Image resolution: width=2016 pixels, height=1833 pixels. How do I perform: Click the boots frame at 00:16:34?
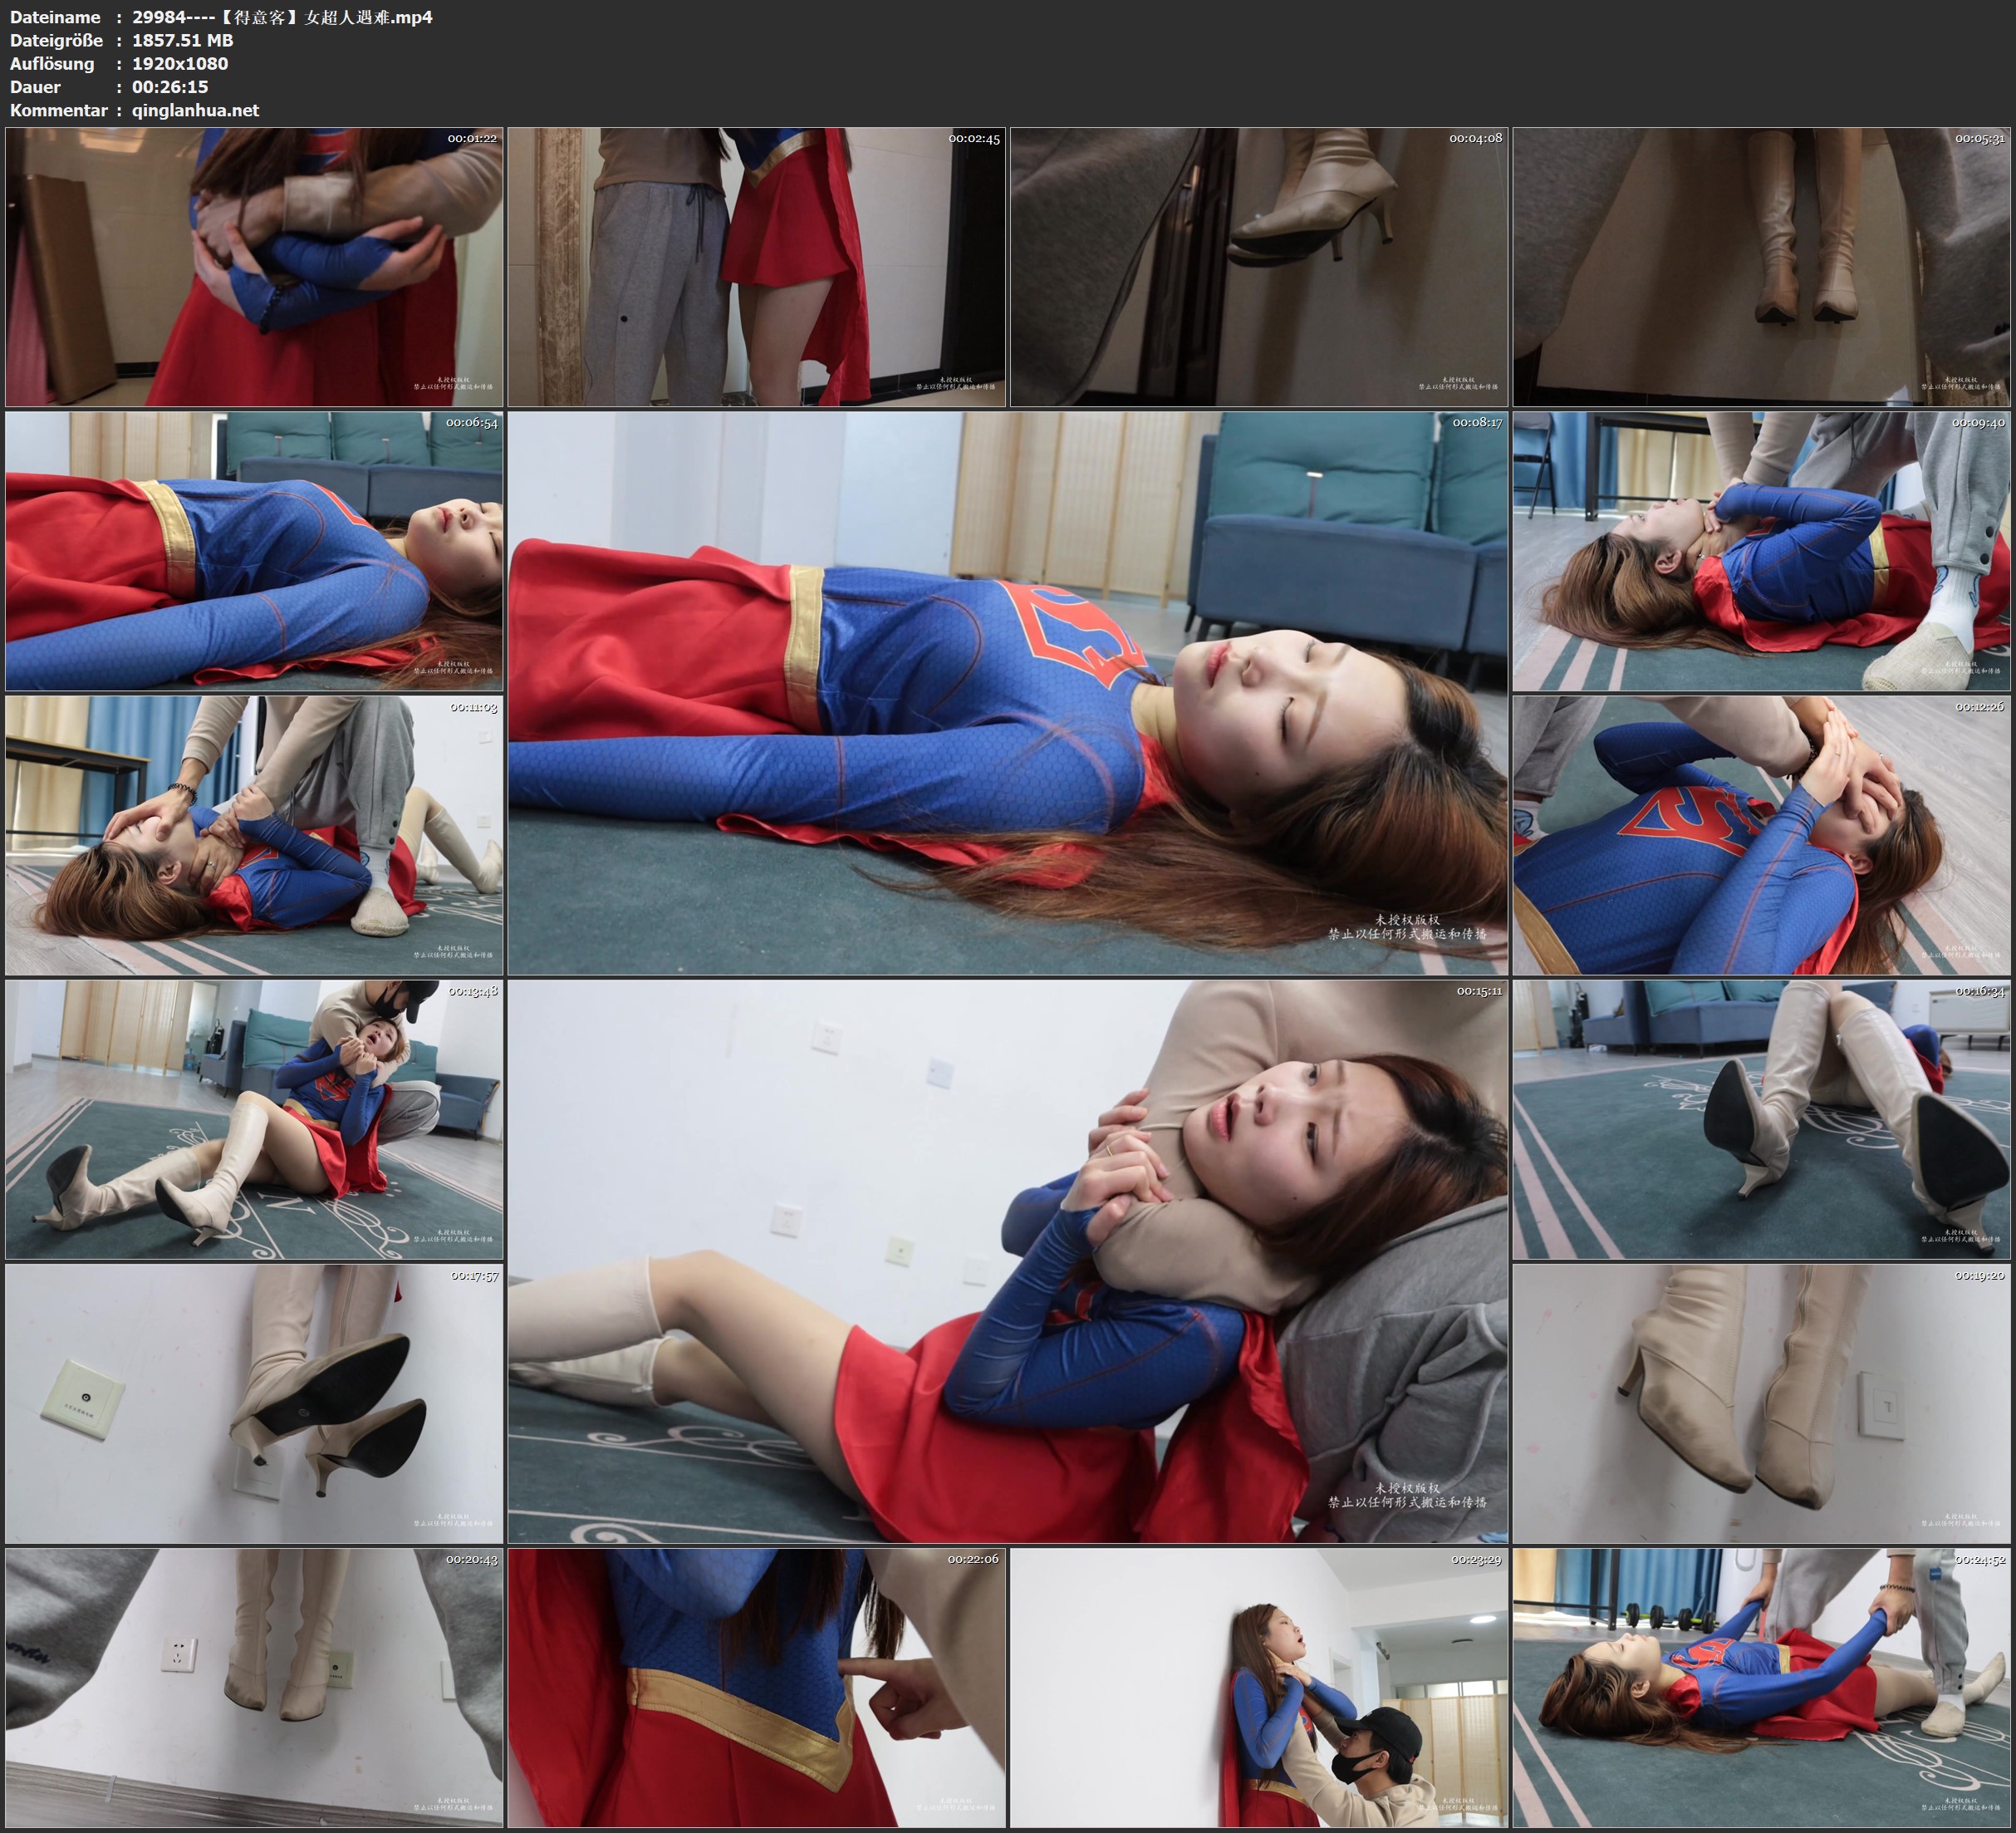pos(1761,1119)
